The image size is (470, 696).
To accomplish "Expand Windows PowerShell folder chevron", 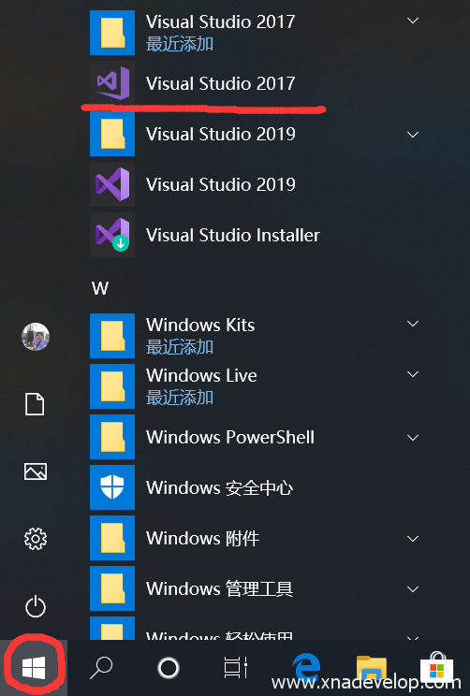I will (413, 438).
